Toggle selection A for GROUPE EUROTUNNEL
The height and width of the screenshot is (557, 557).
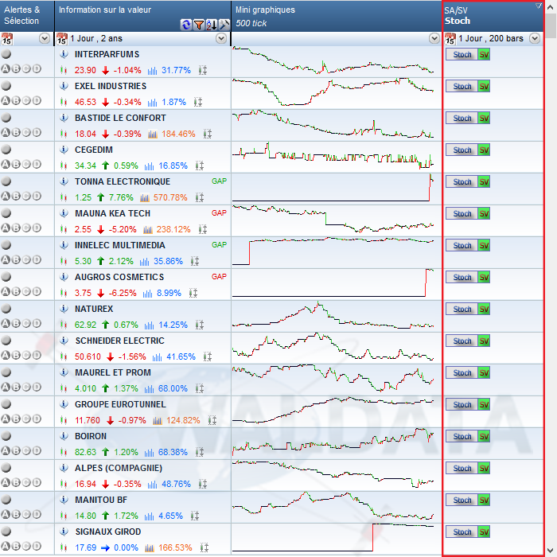tap(6, 419)
